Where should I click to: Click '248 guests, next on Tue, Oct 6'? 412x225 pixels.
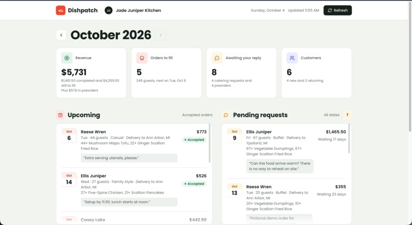click(x=161, y=81)
